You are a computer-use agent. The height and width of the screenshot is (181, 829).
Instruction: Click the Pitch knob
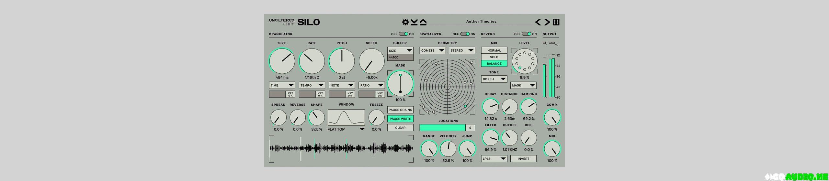pos(342,61)
